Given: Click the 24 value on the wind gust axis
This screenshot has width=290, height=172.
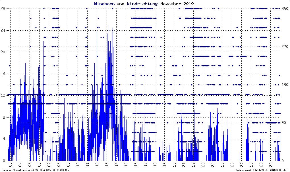Looking at the screenshot, I should click(3, 30).
